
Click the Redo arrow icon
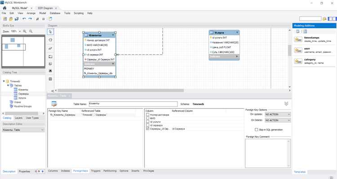point(30,19)
